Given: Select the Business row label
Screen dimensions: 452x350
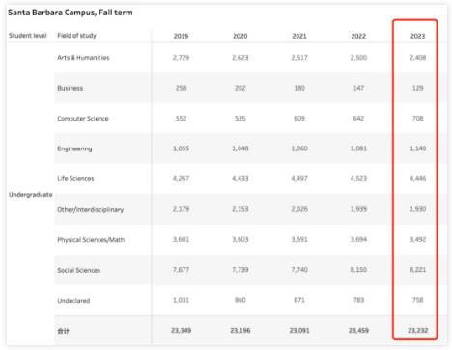Looking at the screenshot, I should (x=71, y=88).
